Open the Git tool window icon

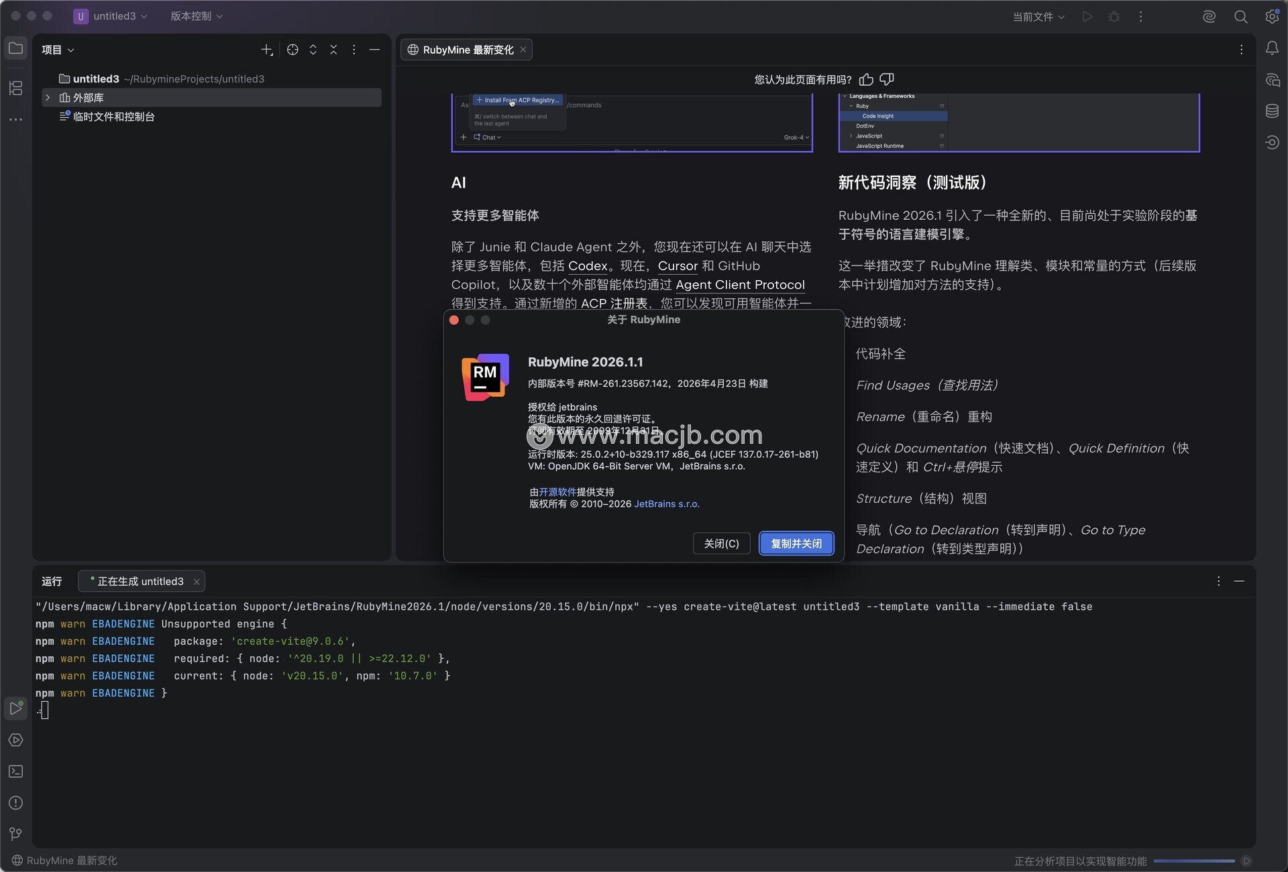pos(15,834)
